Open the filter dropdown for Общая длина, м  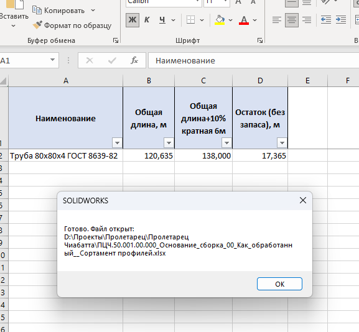tap(169, 143)
